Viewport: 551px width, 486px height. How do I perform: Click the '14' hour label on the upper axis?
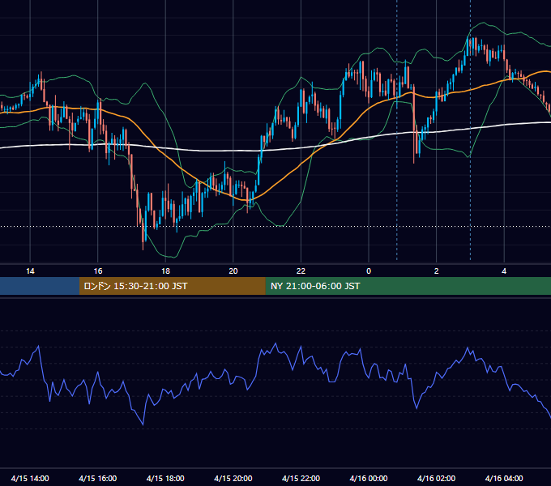(30, 271)
